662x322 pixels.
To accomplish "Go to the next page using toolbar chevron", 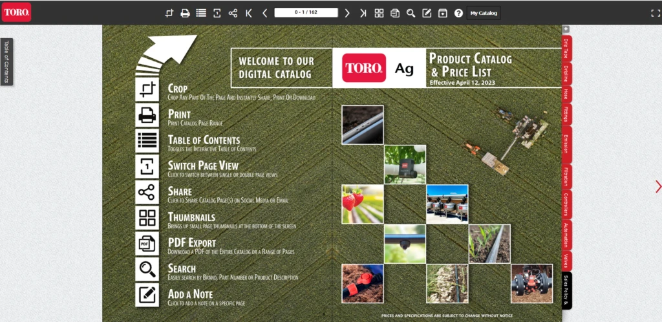I will (347, 13).
